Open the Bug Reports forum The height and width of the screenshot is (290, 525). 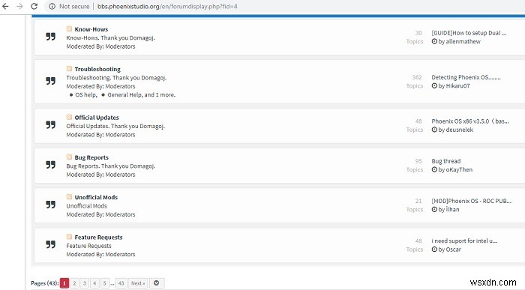[x=91, y=157]
